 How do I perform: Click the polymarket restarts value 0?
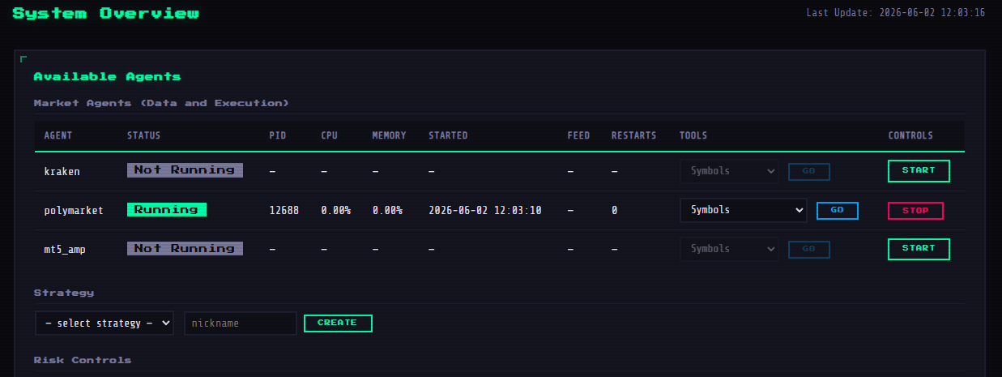(614, 211)
